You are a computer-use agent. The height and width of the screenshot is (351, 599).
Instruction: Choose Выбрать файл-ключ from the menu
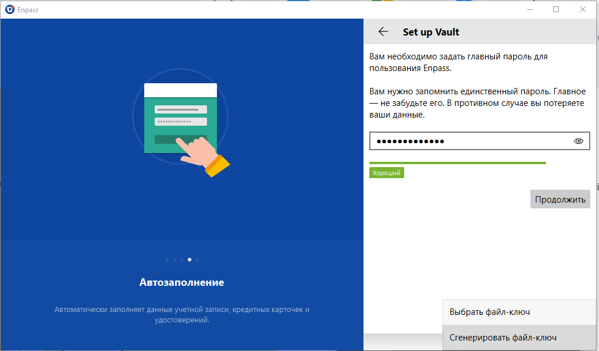pos(519,312)
